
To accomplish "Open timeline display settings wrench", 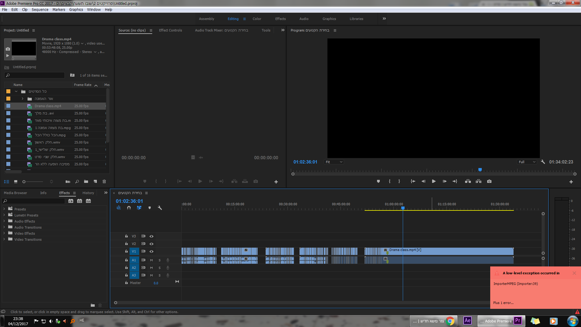I will pyautogui.click(x=160, y=208).
